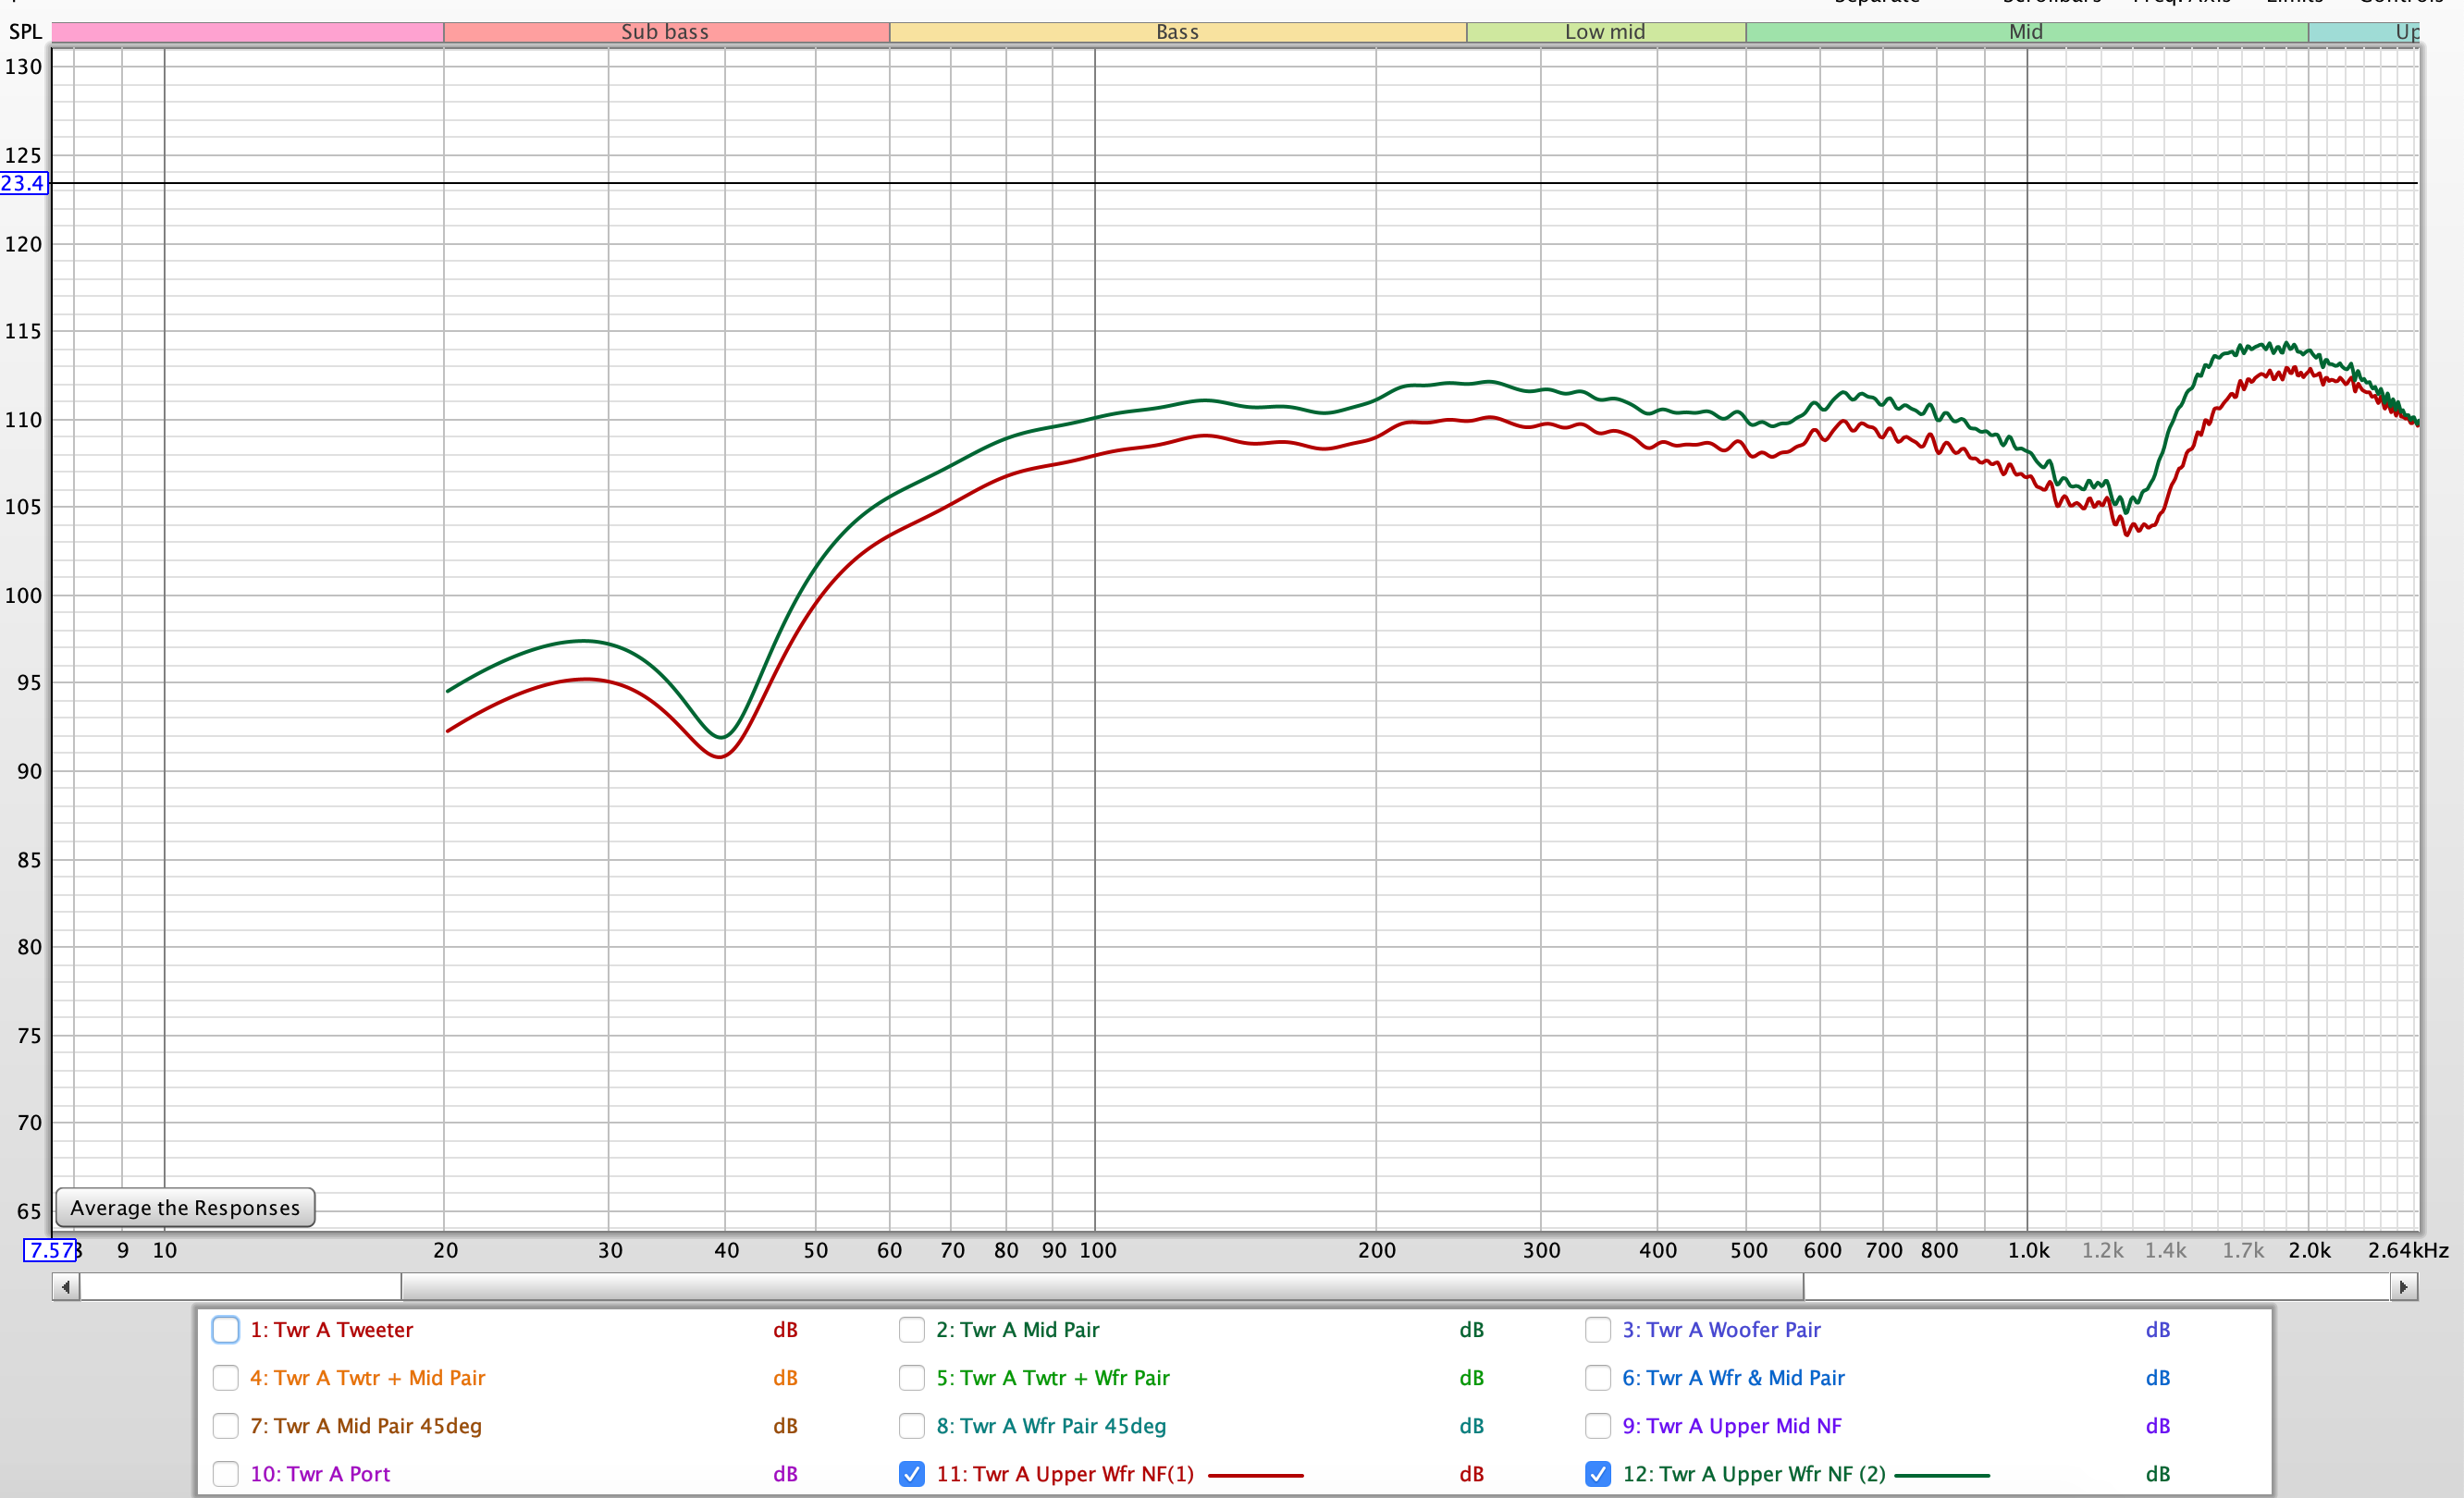Click the red line sample for trace 11
The height and width of the screenshot is (1498, 2464).
(1256, 1475)
